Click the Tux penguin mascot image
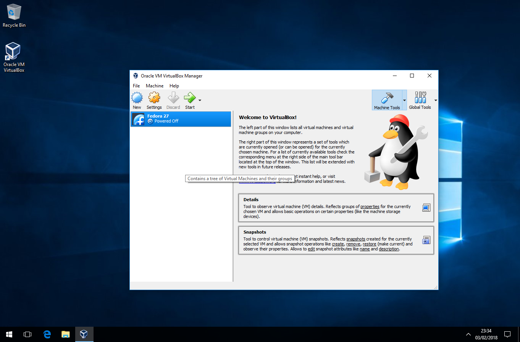Viewport: 520px width, 342px height. [396, 152]
